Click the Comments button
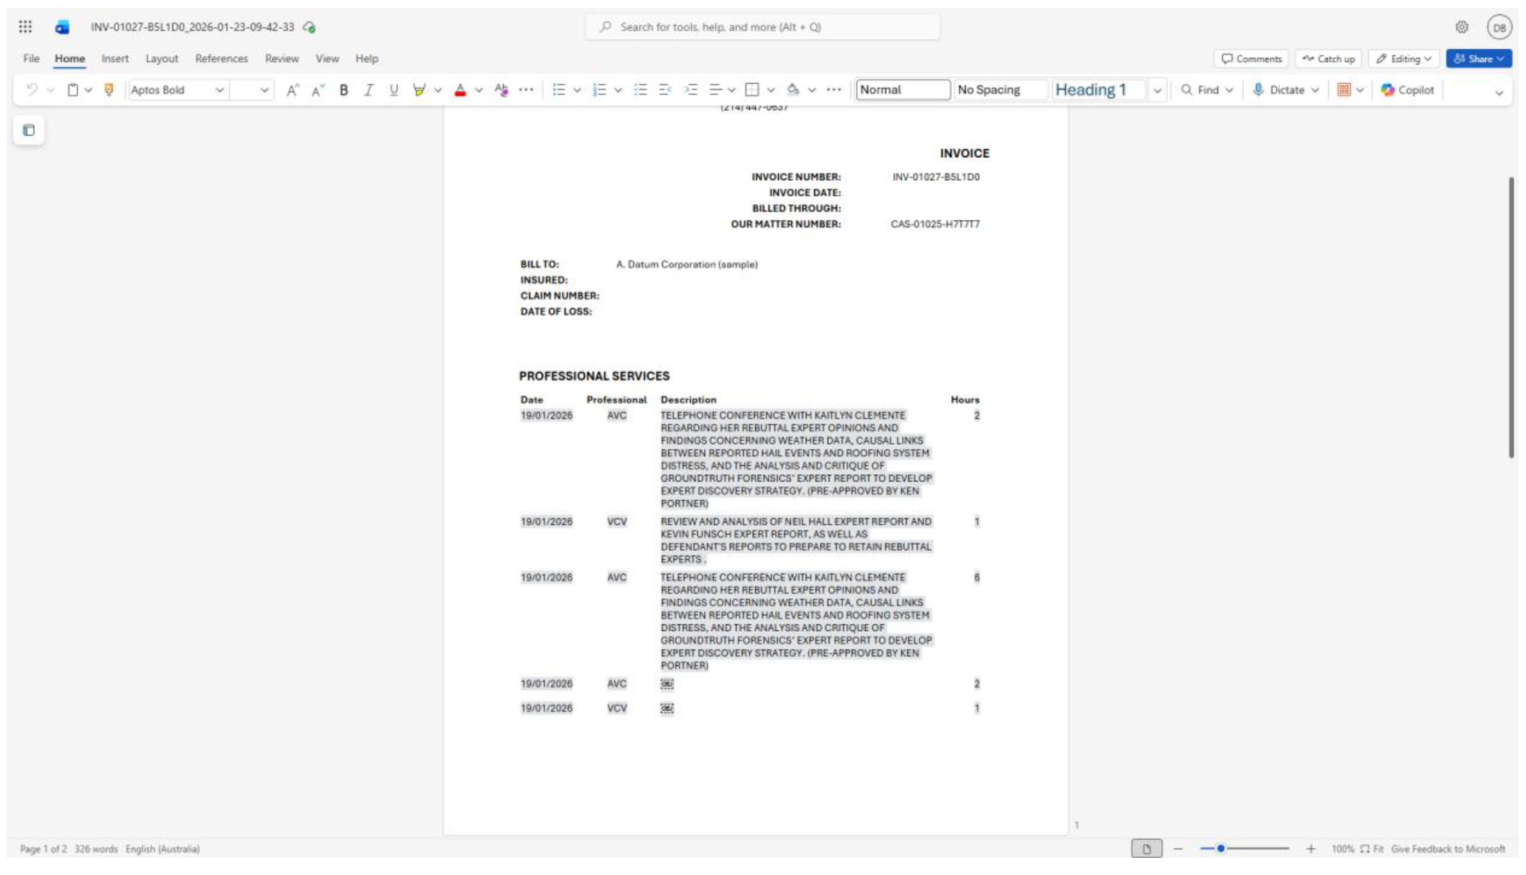 tap(1251, 59)
